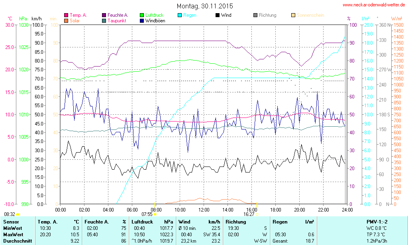
Task: Click the pink Temp. A. legend swatch
Action: 66,15
